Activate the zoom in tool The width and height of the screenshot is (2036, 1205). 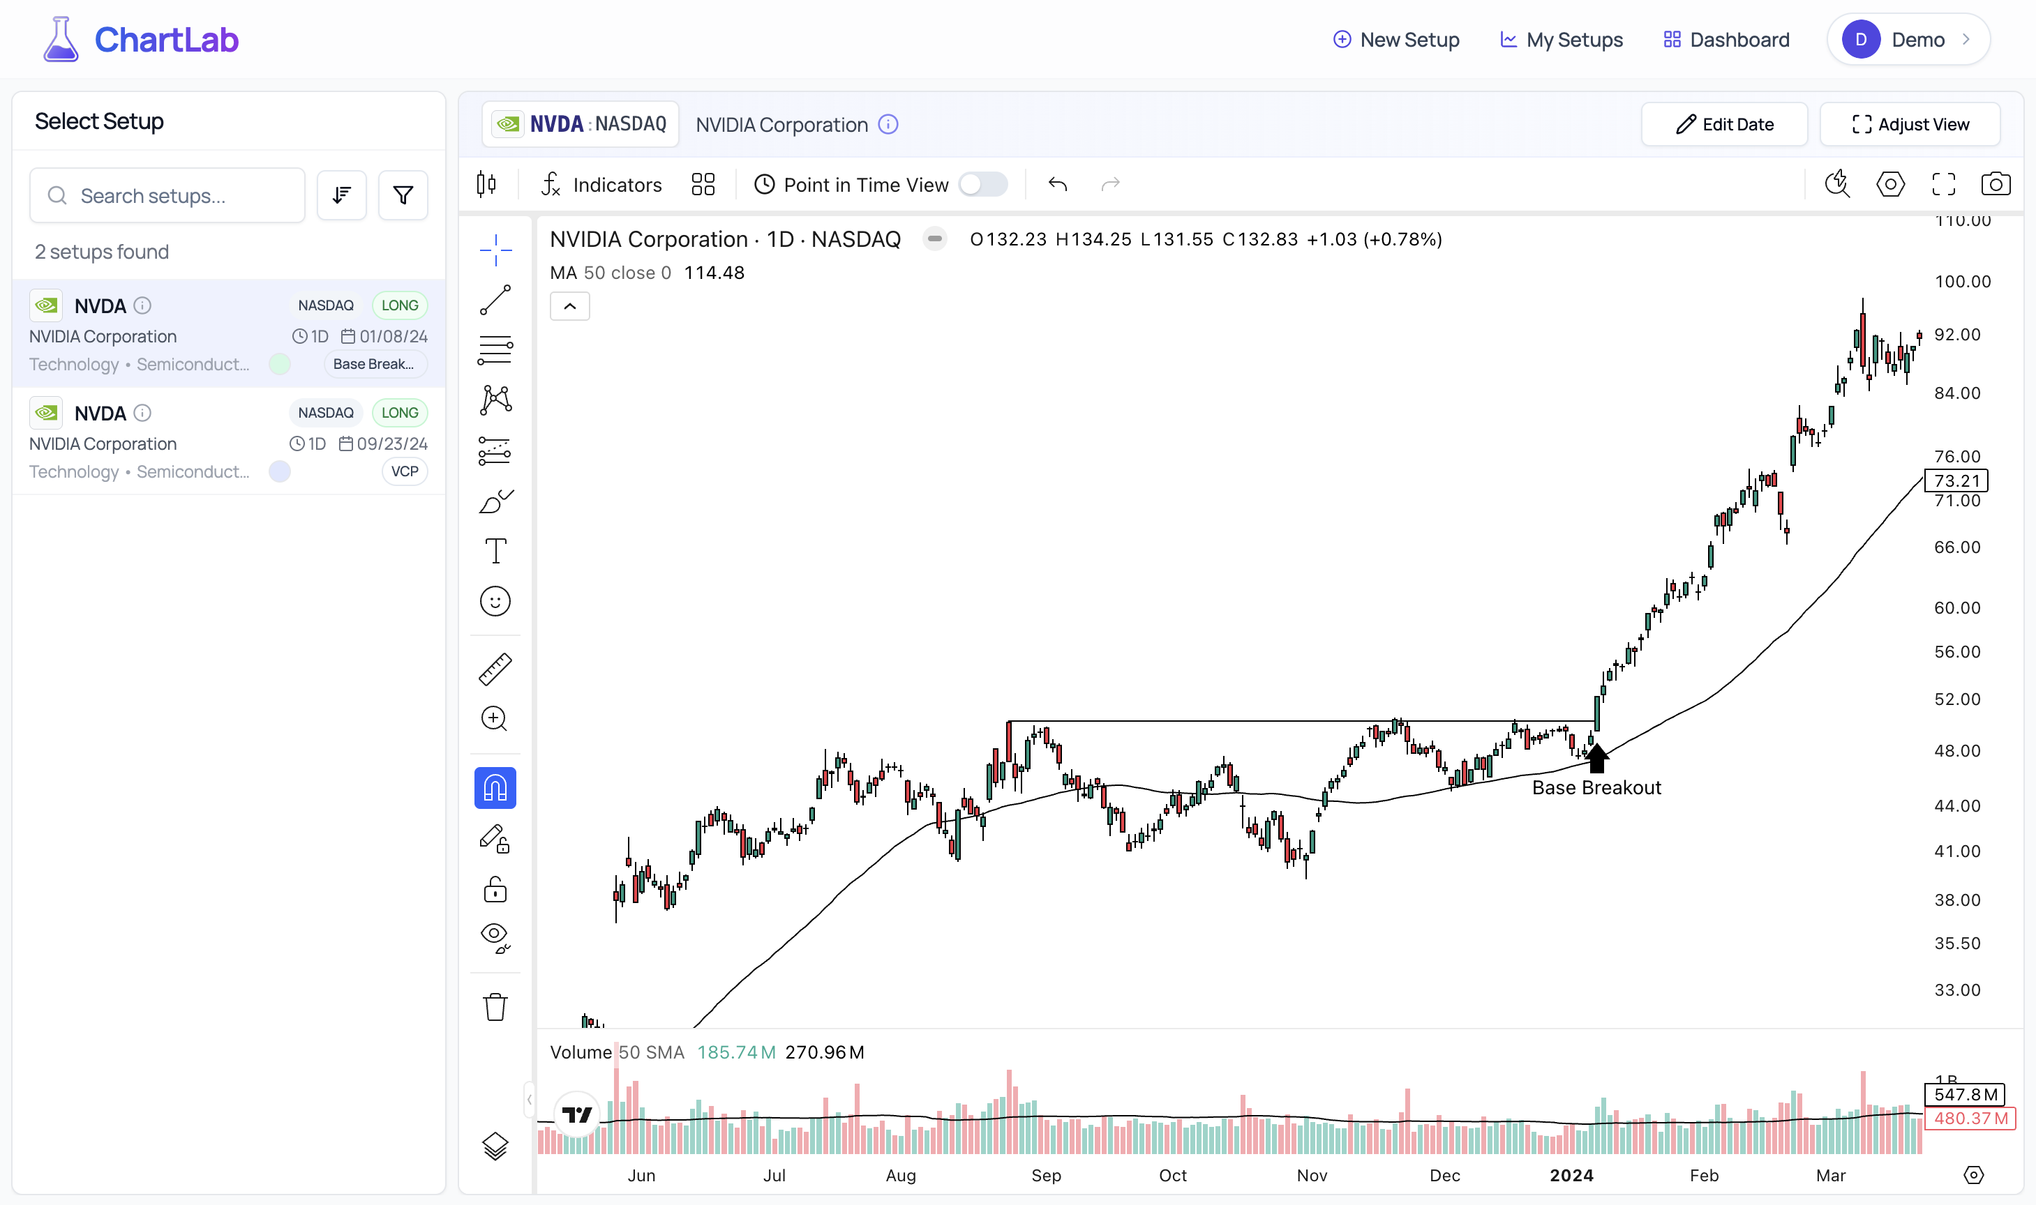click(495, 720)
